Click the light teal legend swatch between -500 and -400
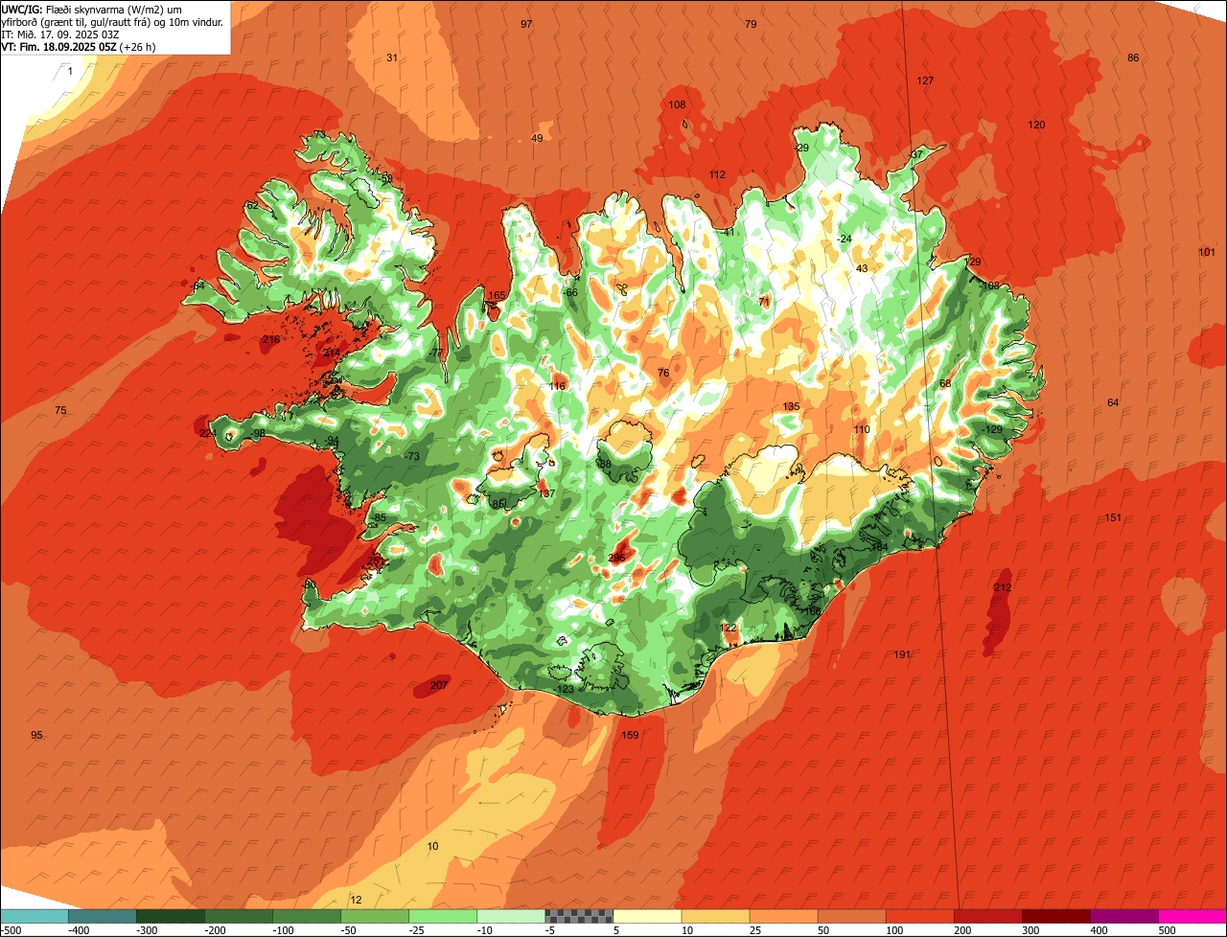The height and width of the screenshot is (937, 1227). point(35,916)
